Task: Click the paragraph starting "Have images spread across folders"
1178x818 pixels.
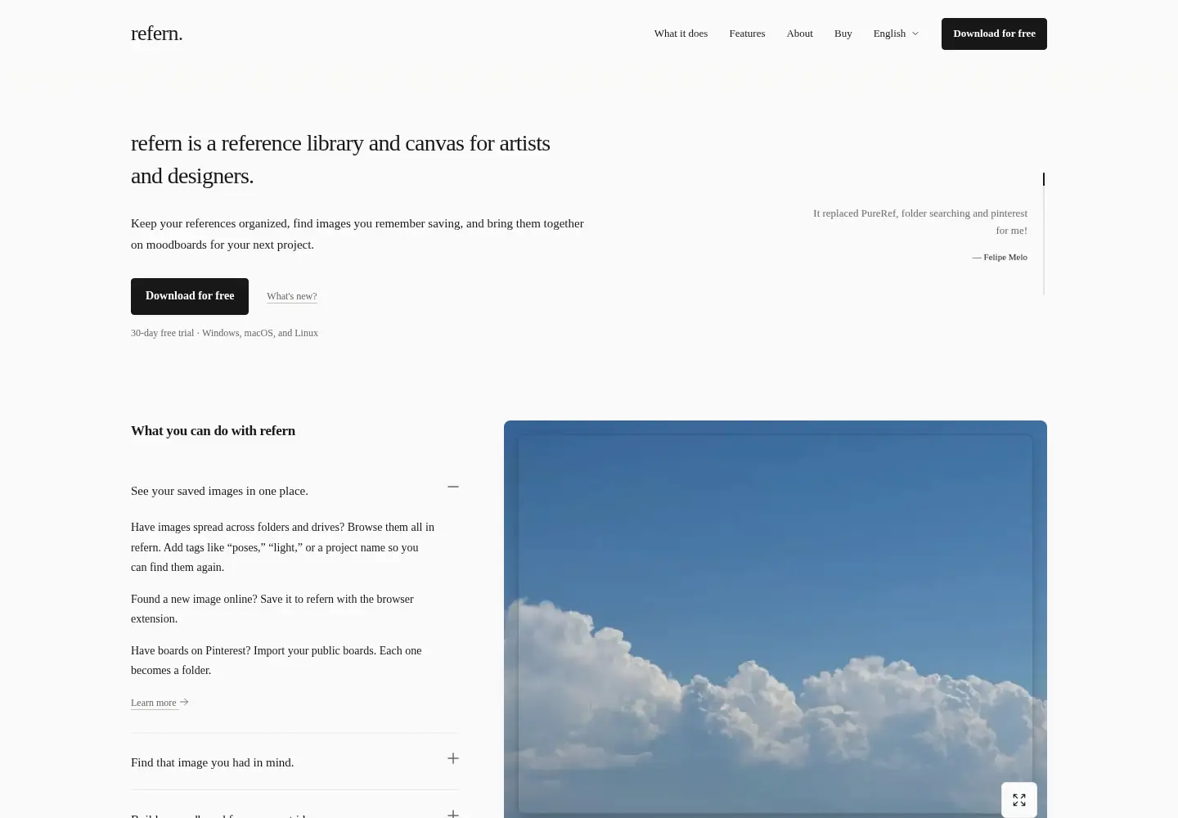Action: 282,547
